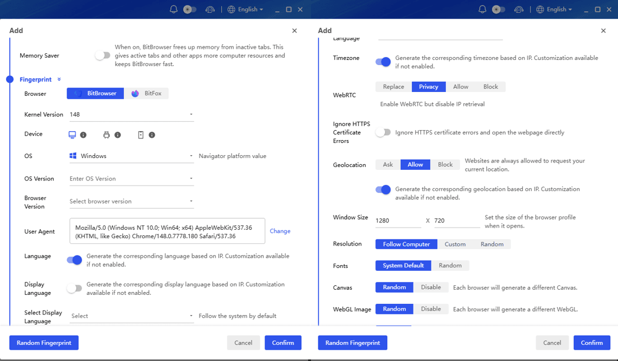618x361 pixels.
Task: Set WebRTC to Allow
Action: click(x=461, y=87)
